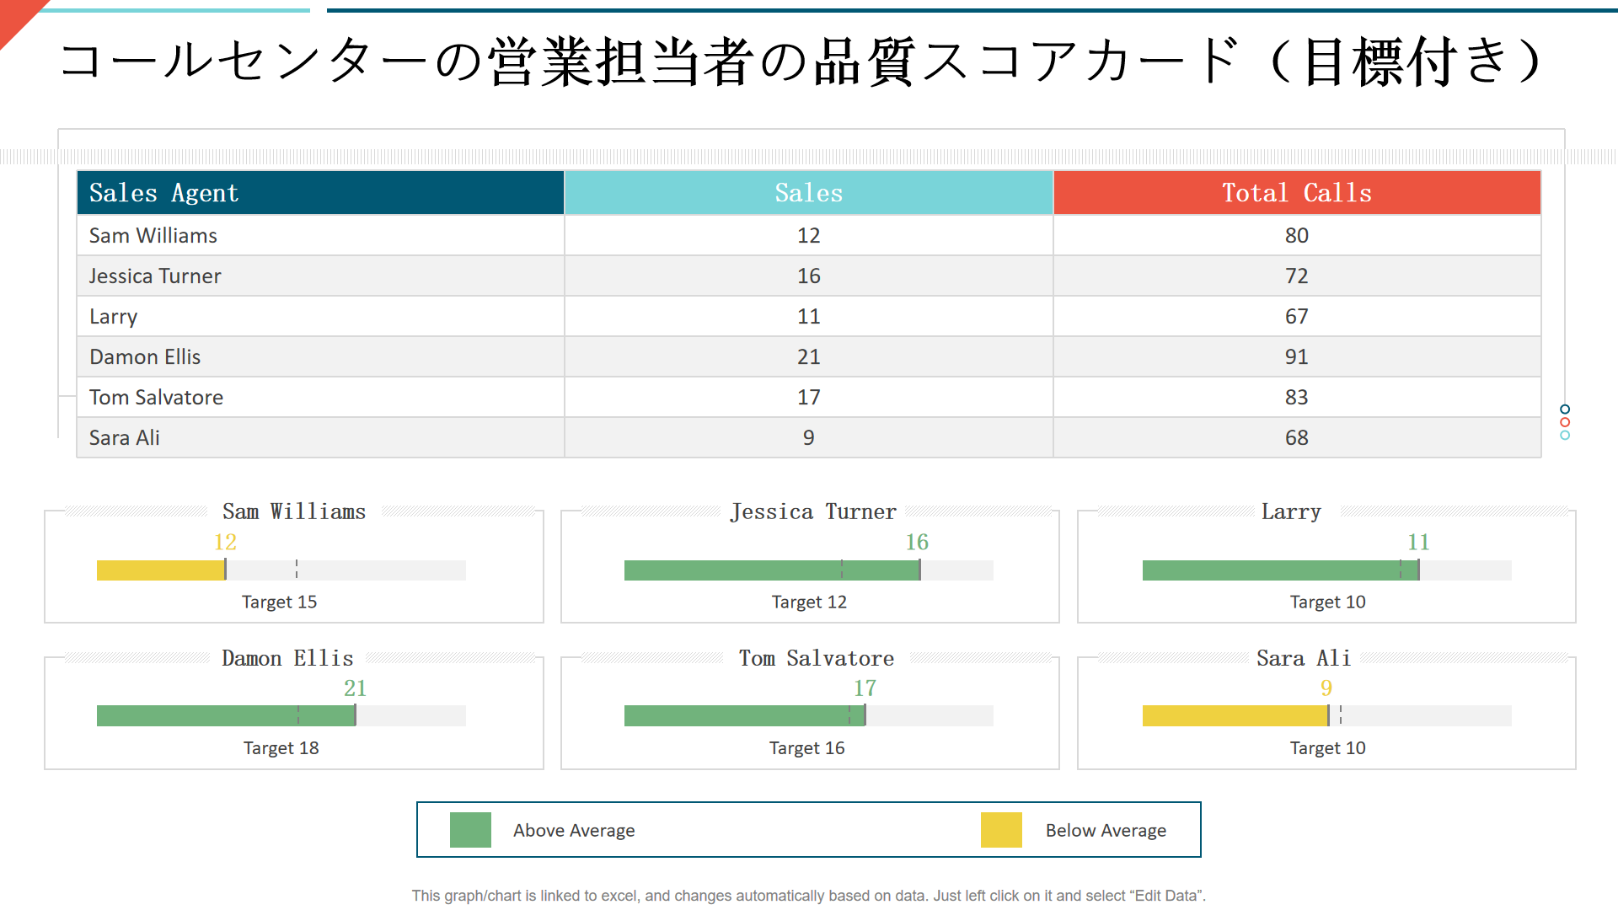1618x910 pixels.
Task: Click total calls value 68
Action: tap(1297, 438)
